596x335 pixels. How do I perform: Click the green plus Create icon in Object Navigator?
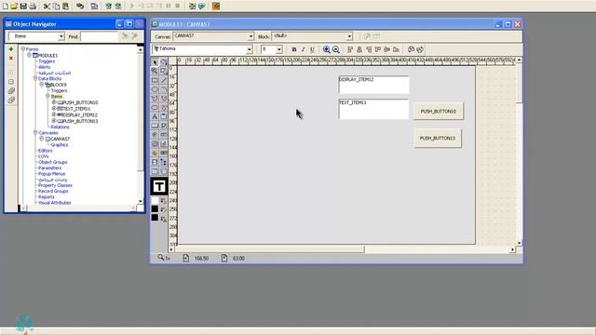point(10,49)
